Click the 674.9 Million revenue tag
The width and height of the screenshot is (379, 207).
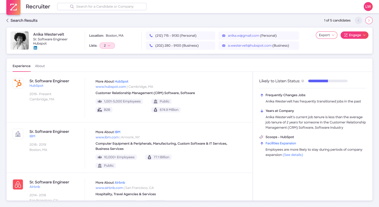point(166,110)
